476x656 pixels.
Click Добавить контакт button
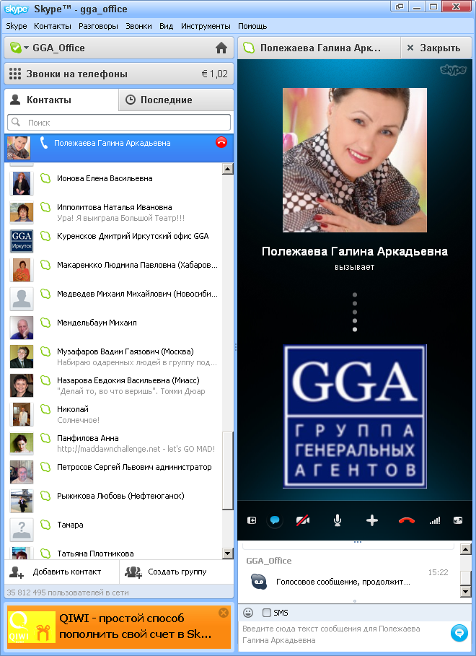(62, 572)
